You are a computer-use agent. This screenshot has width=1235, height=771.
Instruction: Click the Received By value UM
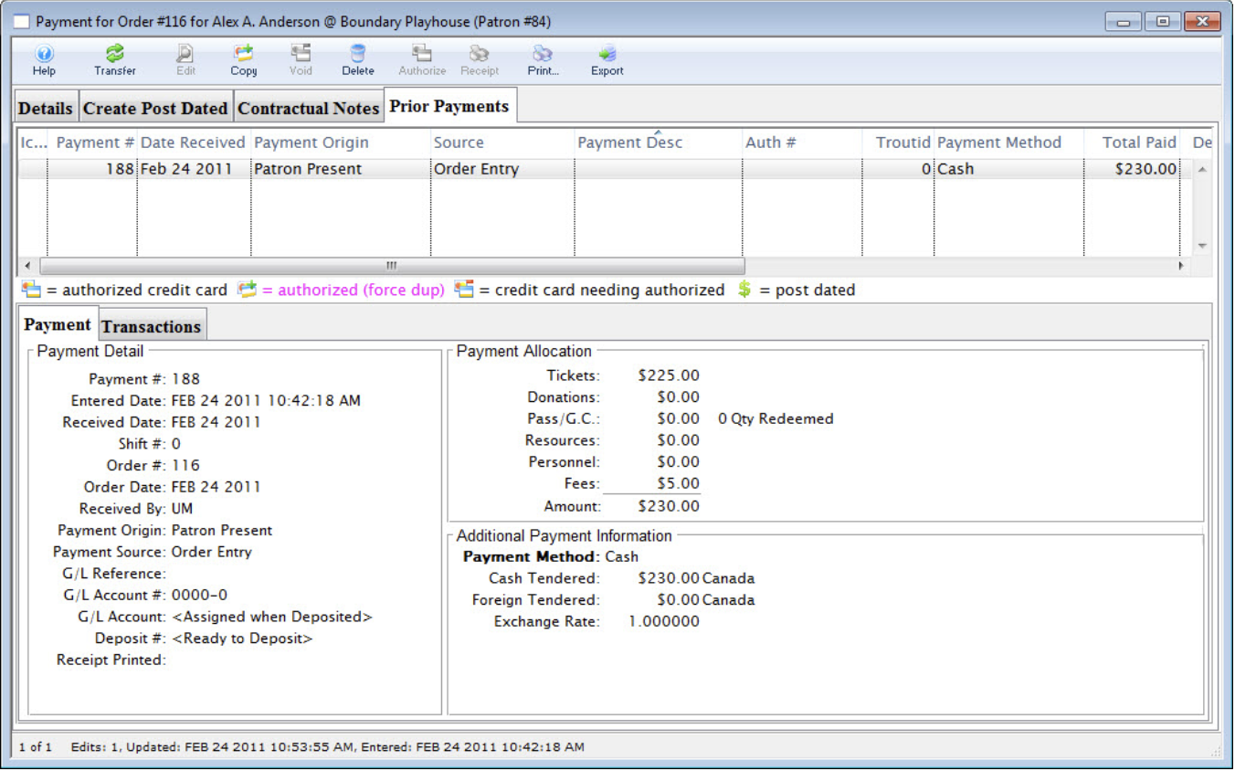(x=182, y=509)
